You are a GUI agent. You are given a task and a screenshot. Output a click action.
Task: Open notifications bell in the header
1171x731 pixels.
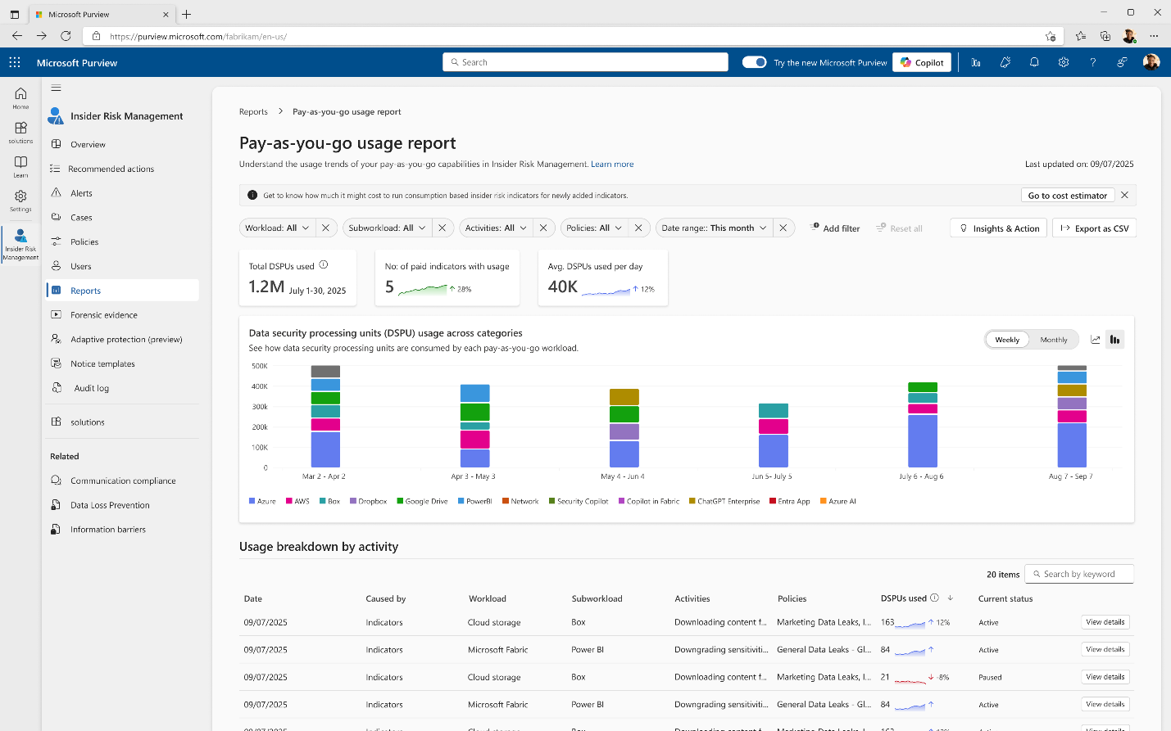point(1034,62)
